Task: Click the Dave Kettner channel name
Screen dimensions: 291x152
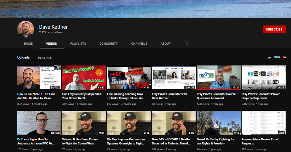Action: coord(53,27)
